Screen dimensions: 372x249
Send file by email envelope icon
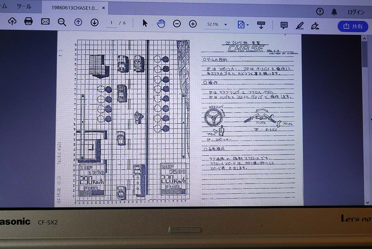[45, 22]
